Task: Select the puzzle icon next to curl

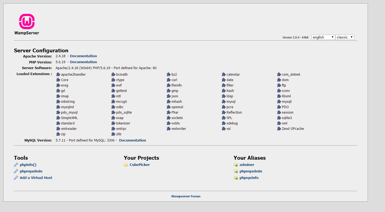Action: [x=169, y=80]
